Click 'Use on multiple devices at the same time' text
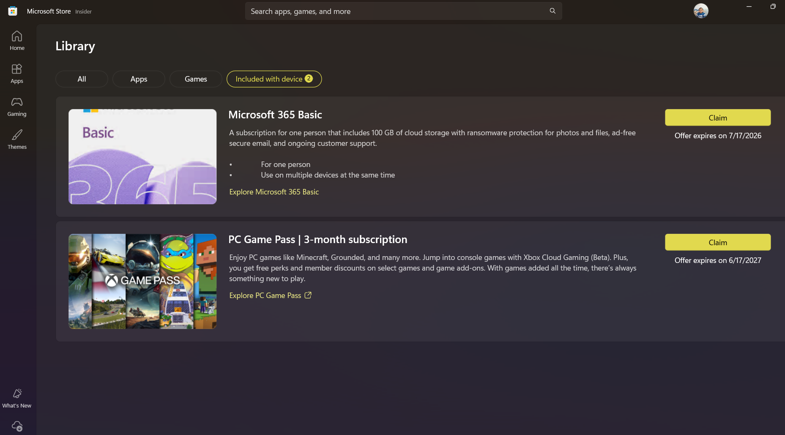Viewport: 785px width, 435px height. click(328, 175)
